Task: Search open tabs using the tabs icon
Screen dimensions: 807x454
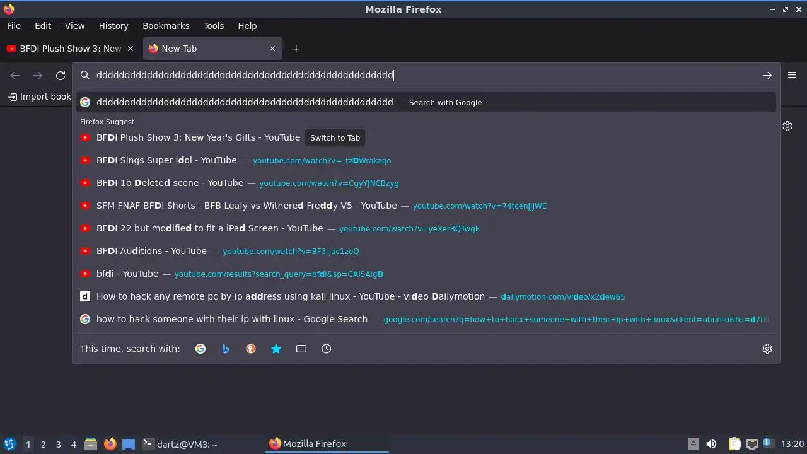Action: click(301, 349)
